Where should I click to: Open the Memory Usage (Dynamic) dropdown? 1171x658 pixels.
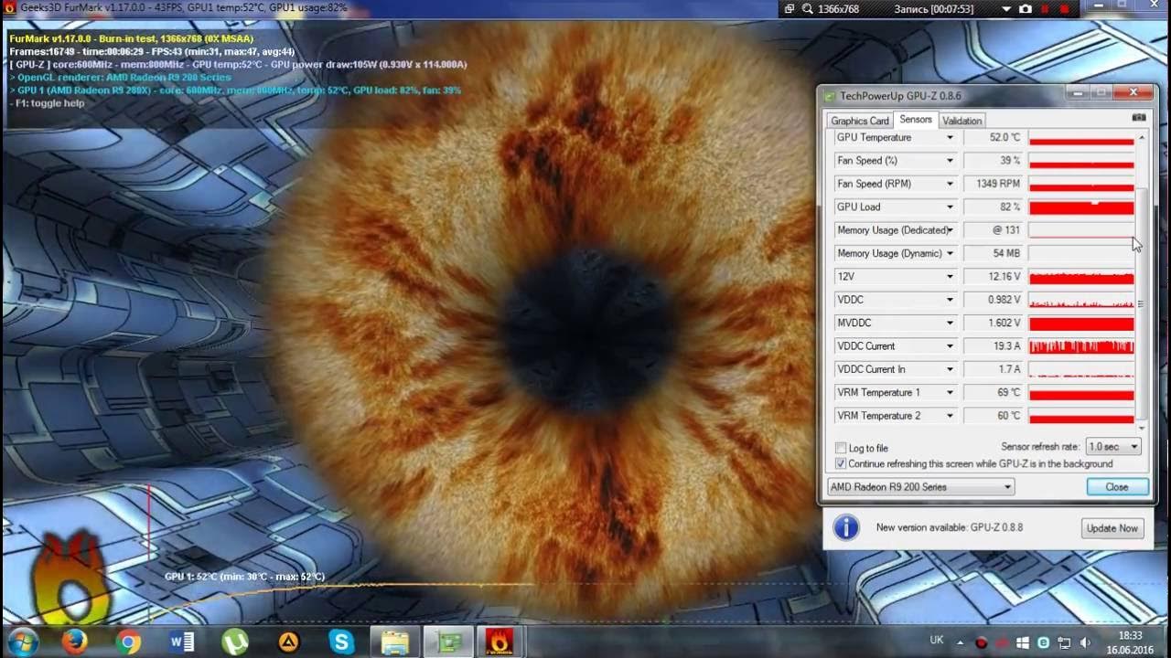tap(950, 253)
